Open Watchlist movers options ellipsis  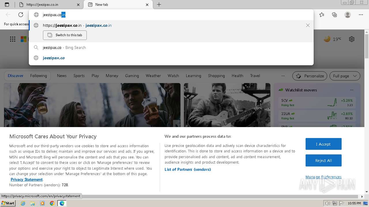click(351, 90)
